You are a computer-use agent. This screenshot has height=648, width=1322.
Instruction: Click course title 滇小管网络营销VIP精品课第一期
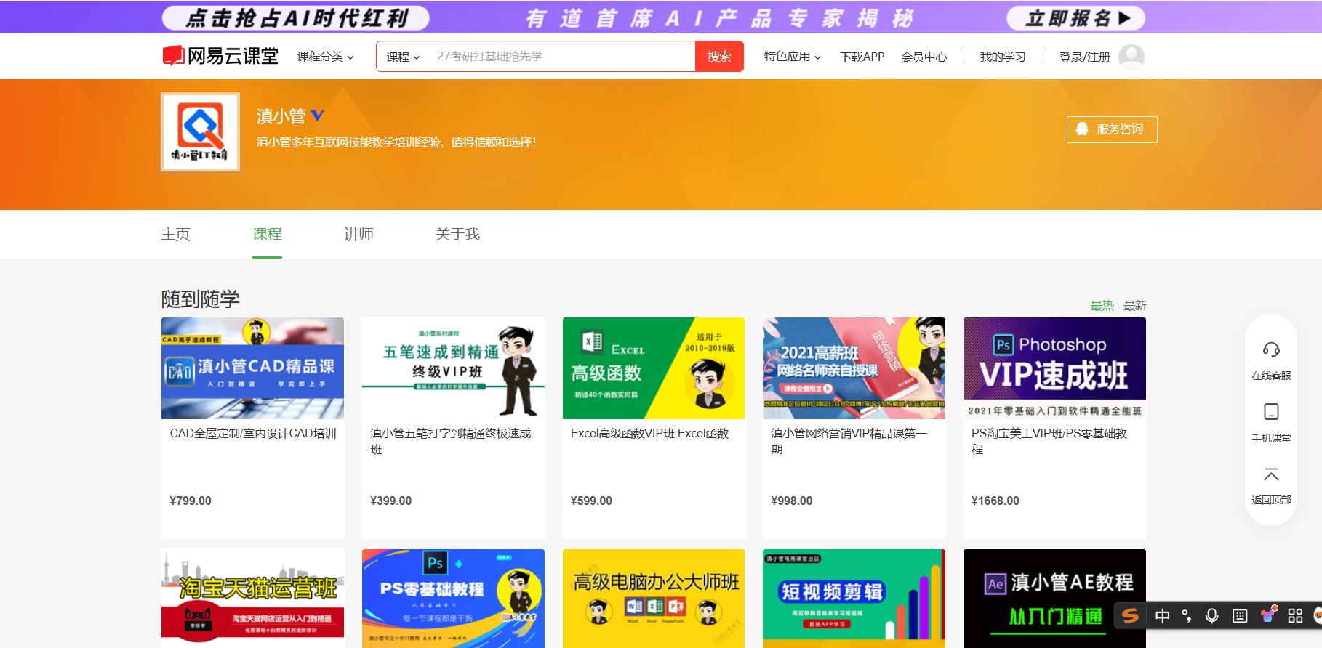point(849,441)
